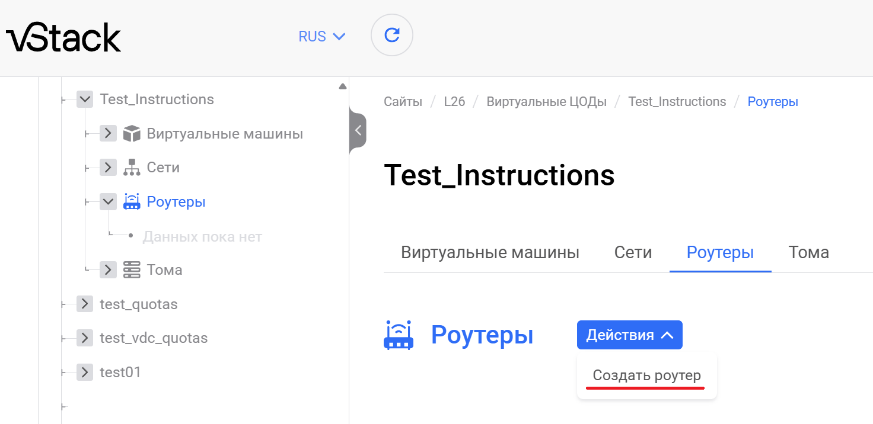
Task: Select Создать роутер from the actions menu
Action: click(x=646, y=375)
